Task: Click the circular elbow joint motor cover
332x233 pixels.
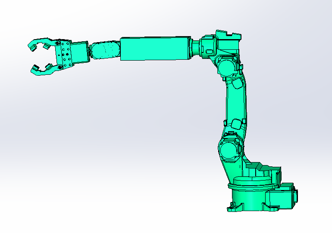Action: (x=226, y=67)
